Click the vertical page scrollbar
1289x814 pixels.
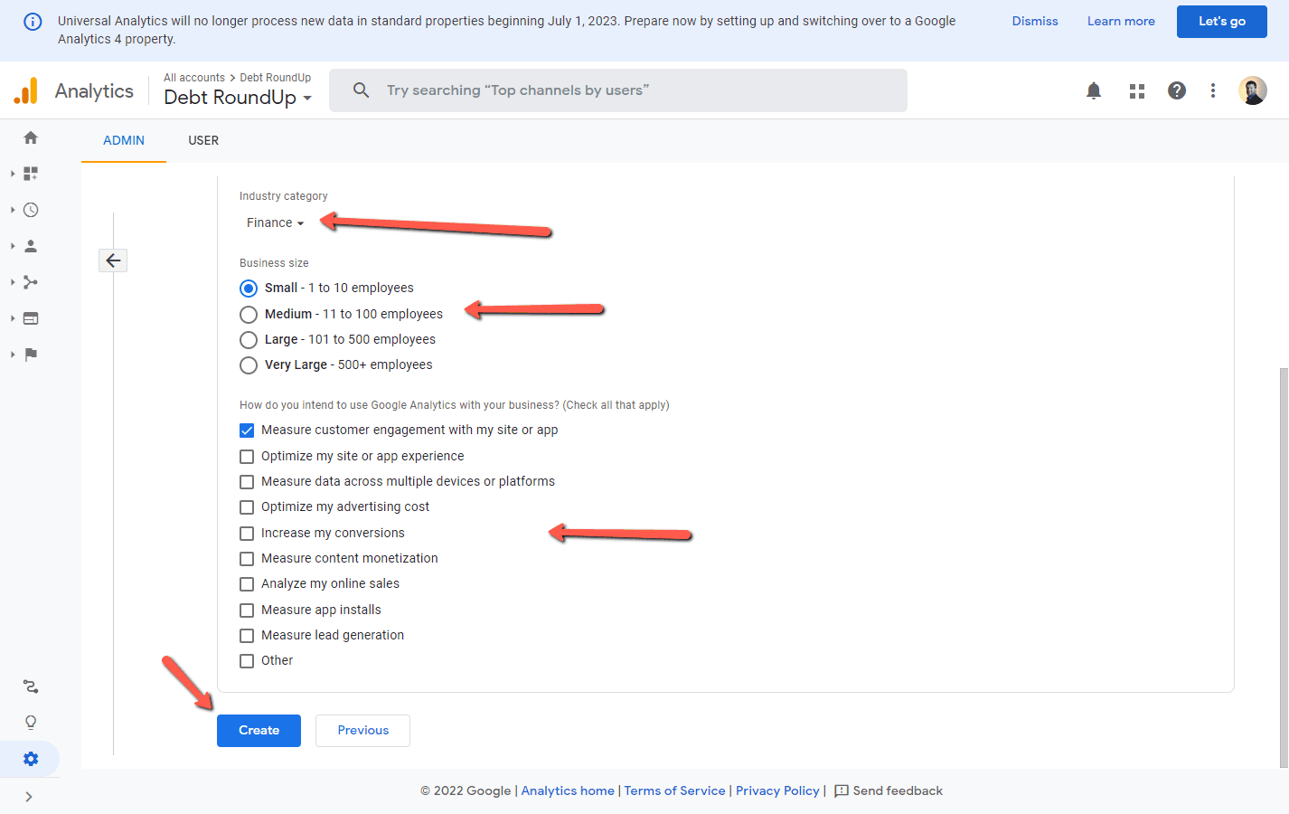1284,567
